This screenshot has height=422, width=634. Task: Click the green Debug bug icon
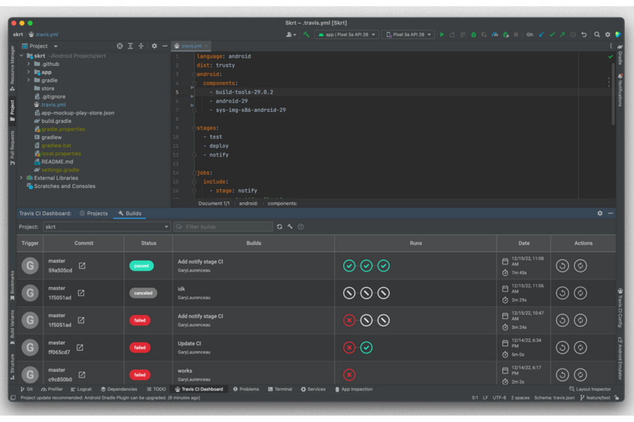(x=473, y=35)
